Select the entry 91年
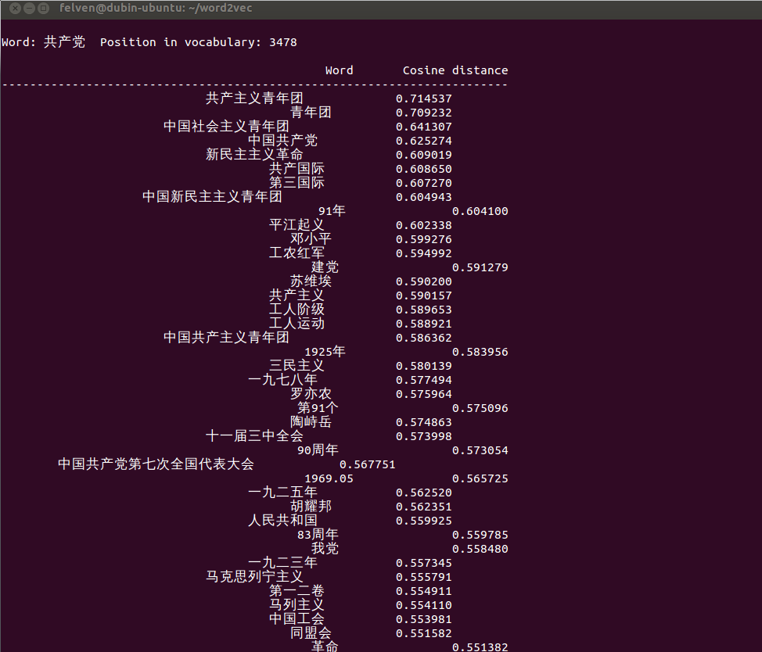This screenshot has height=652, width=762. [x=332, y=211]
